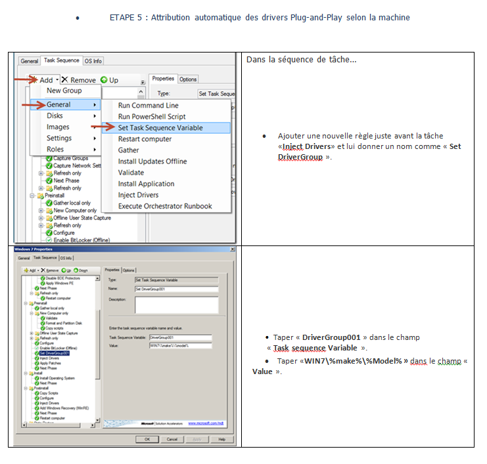Click Gather local only check icon in Add-menu screenshot
Viewport: 487px width, 464px height.
(x=49, y=203)
